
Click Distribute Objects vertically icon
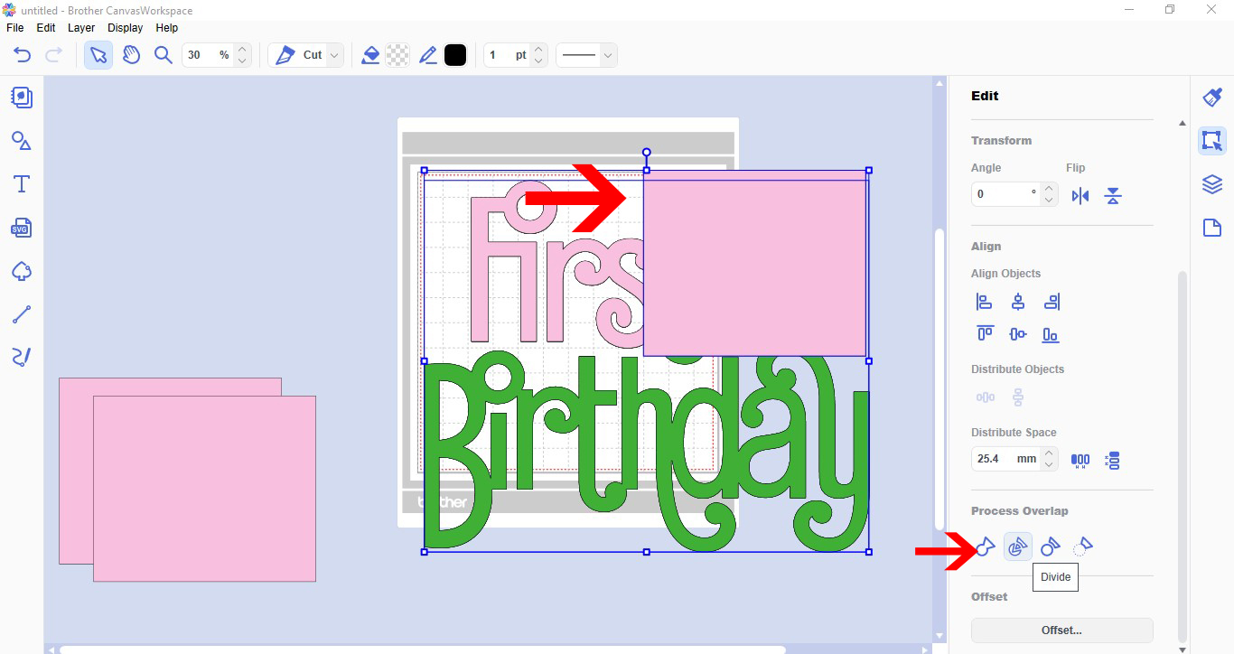pyautogui.click(x=1018, y=397)
